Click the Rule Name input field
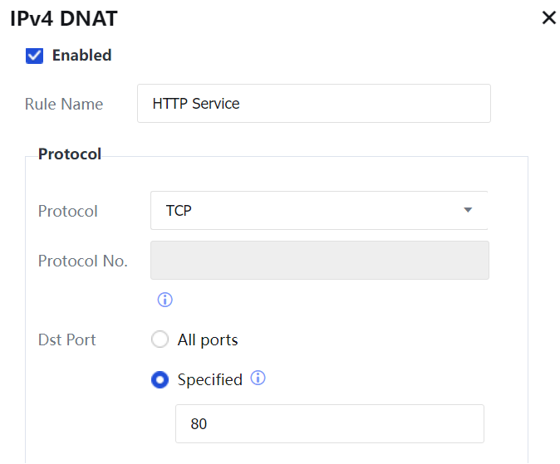 pyautogui.click(x=313, y=104)
